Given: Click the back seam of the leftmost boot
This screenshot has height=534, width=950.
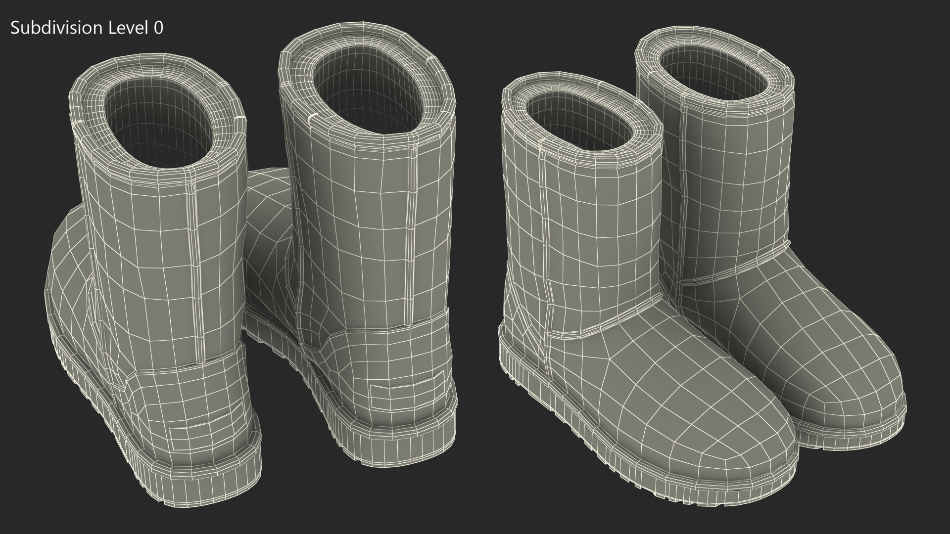Looking at the screenshot, I should click(196, 267).
